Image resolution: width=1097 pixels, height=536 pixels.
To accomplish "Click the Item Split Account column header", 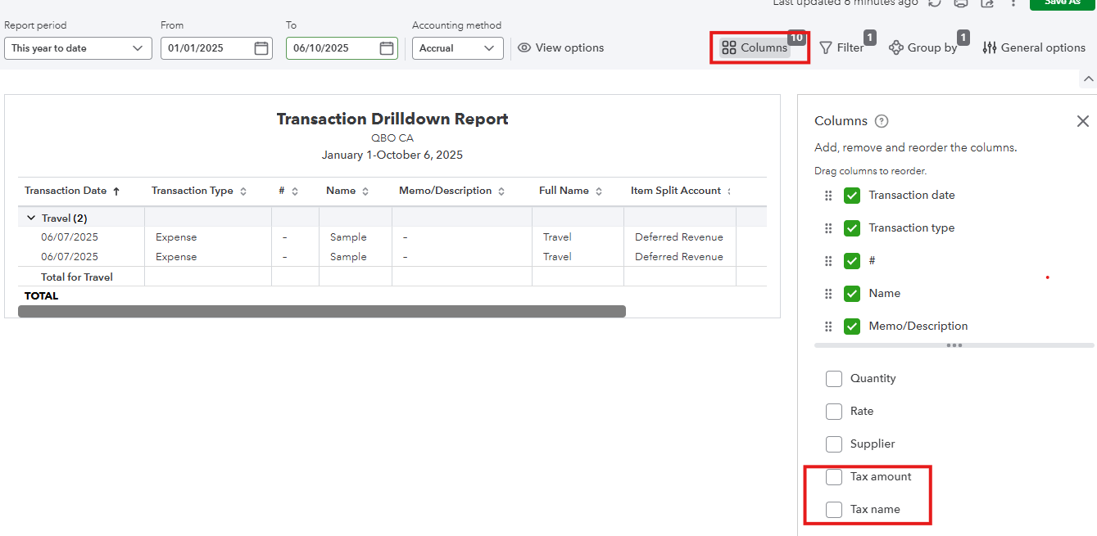I will pos(676,191).
